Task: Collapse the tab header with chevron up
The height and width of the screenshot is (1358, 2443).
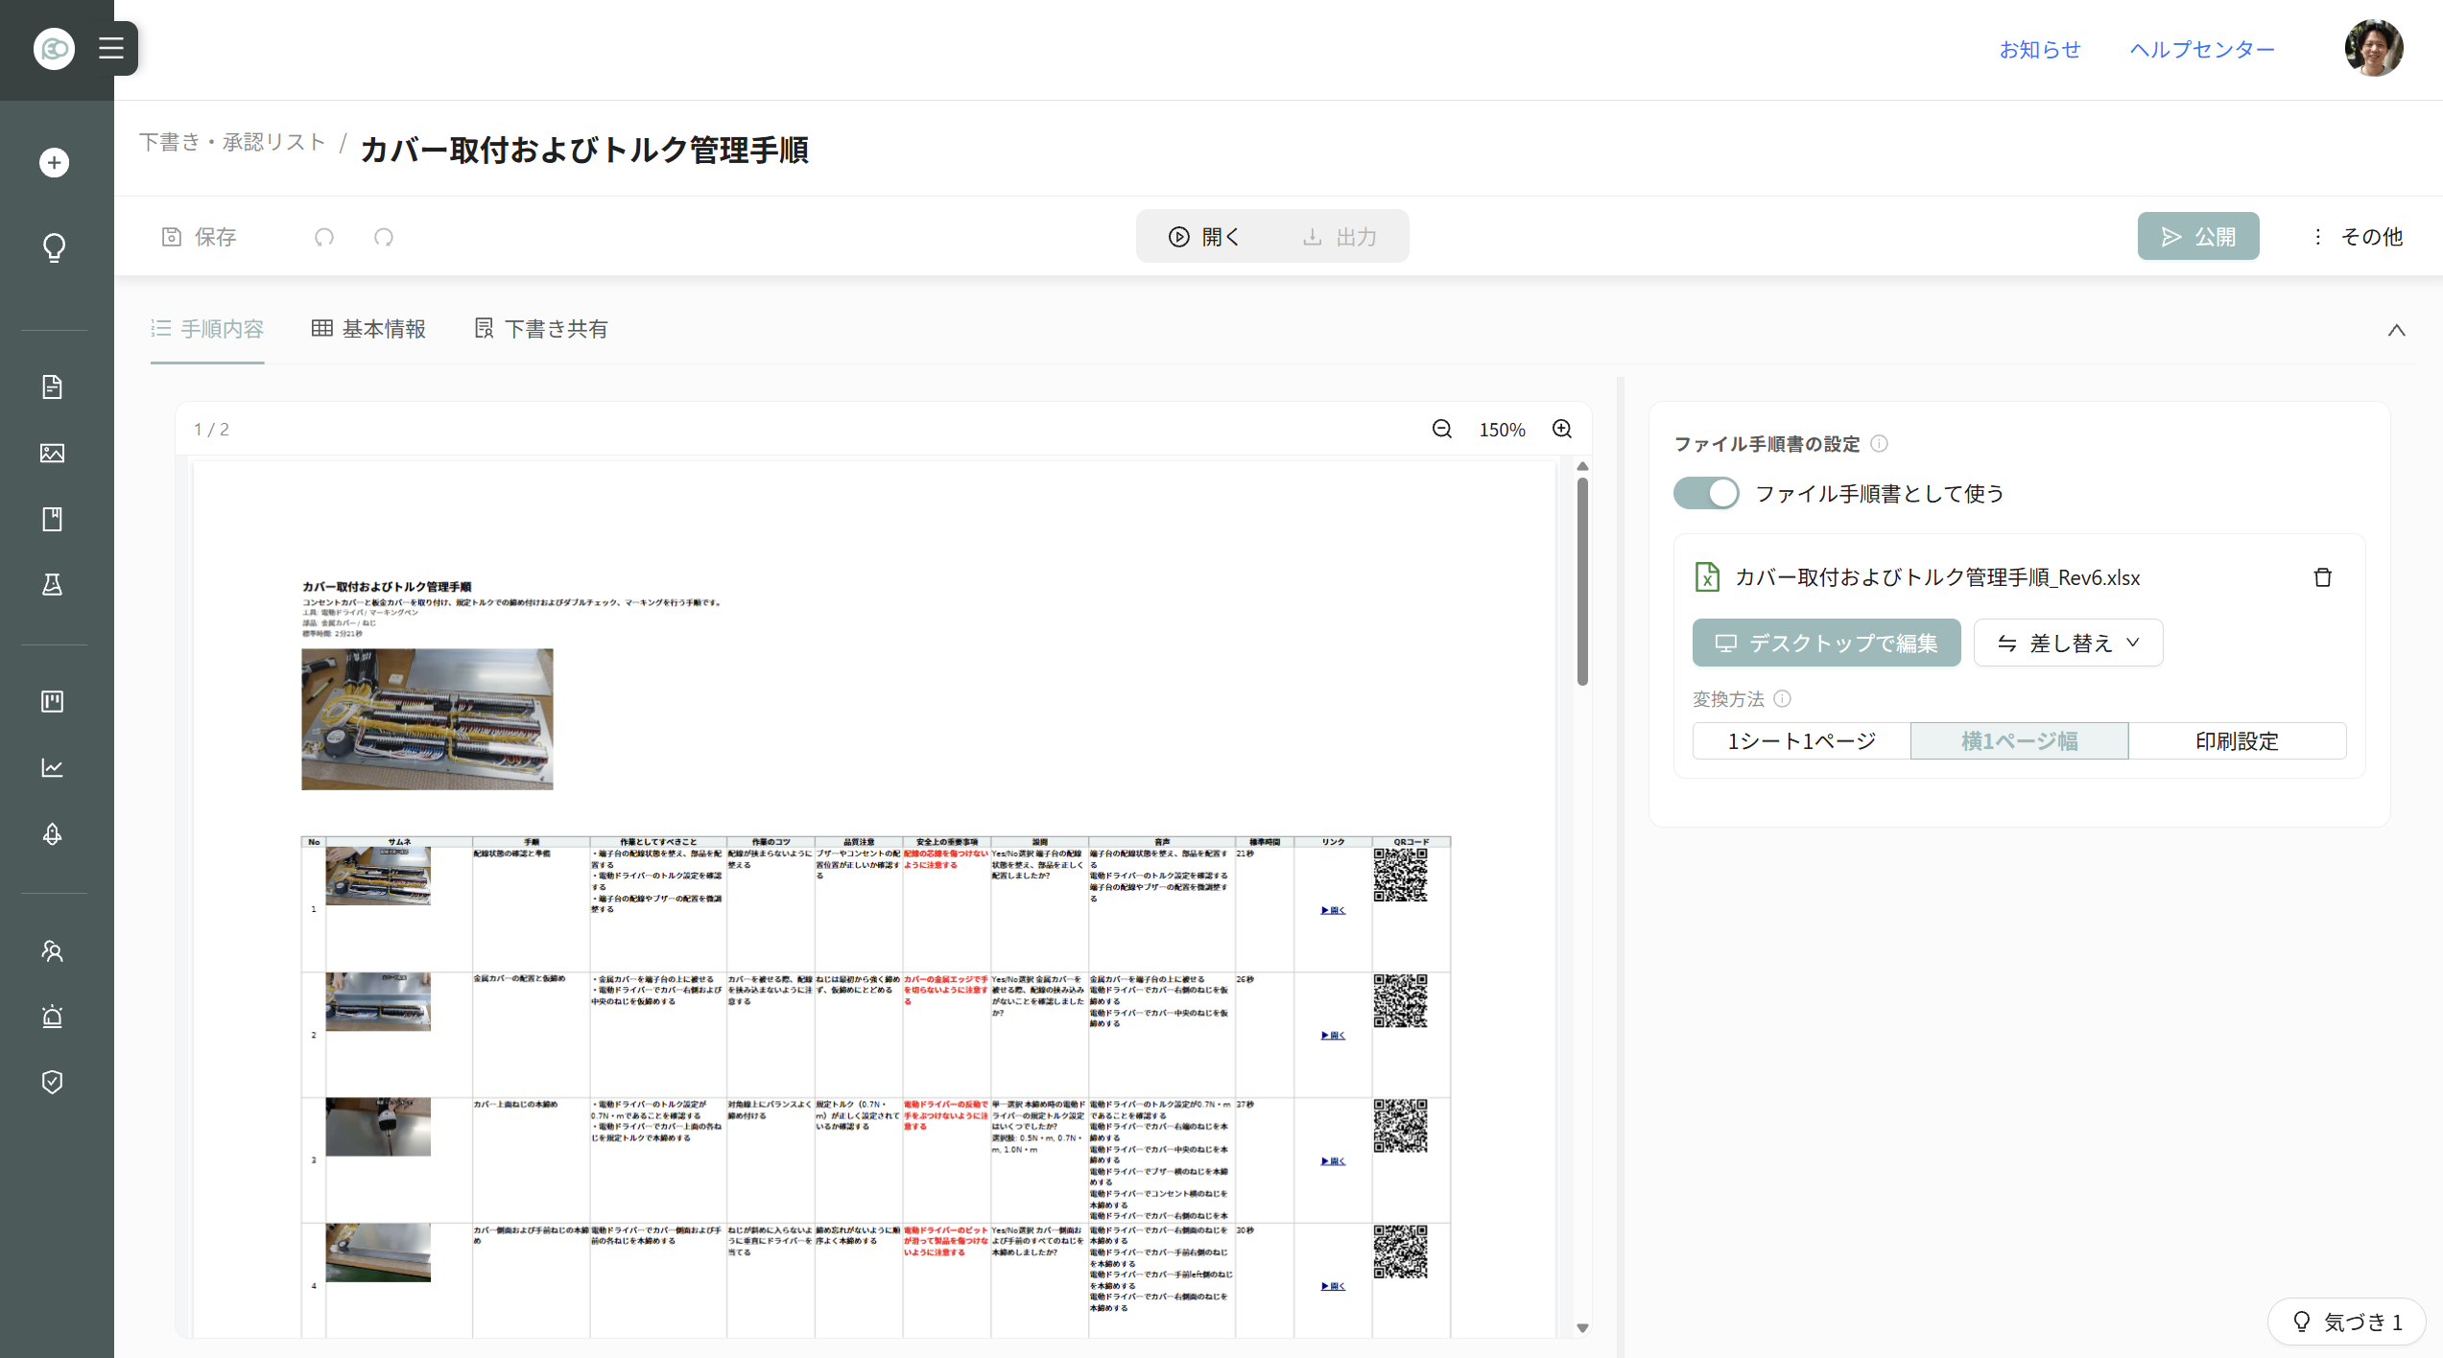Action: 2396,330
